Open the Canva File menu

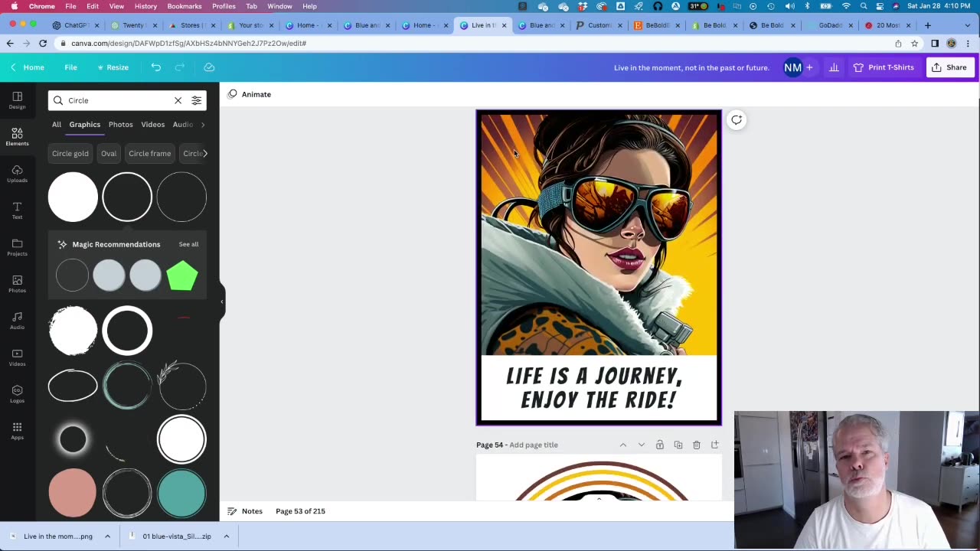click(70, 67)
